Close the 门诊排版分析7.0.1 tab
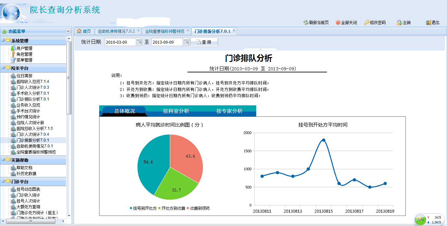Viewport: 447px width, 226px height. point(234,30)
